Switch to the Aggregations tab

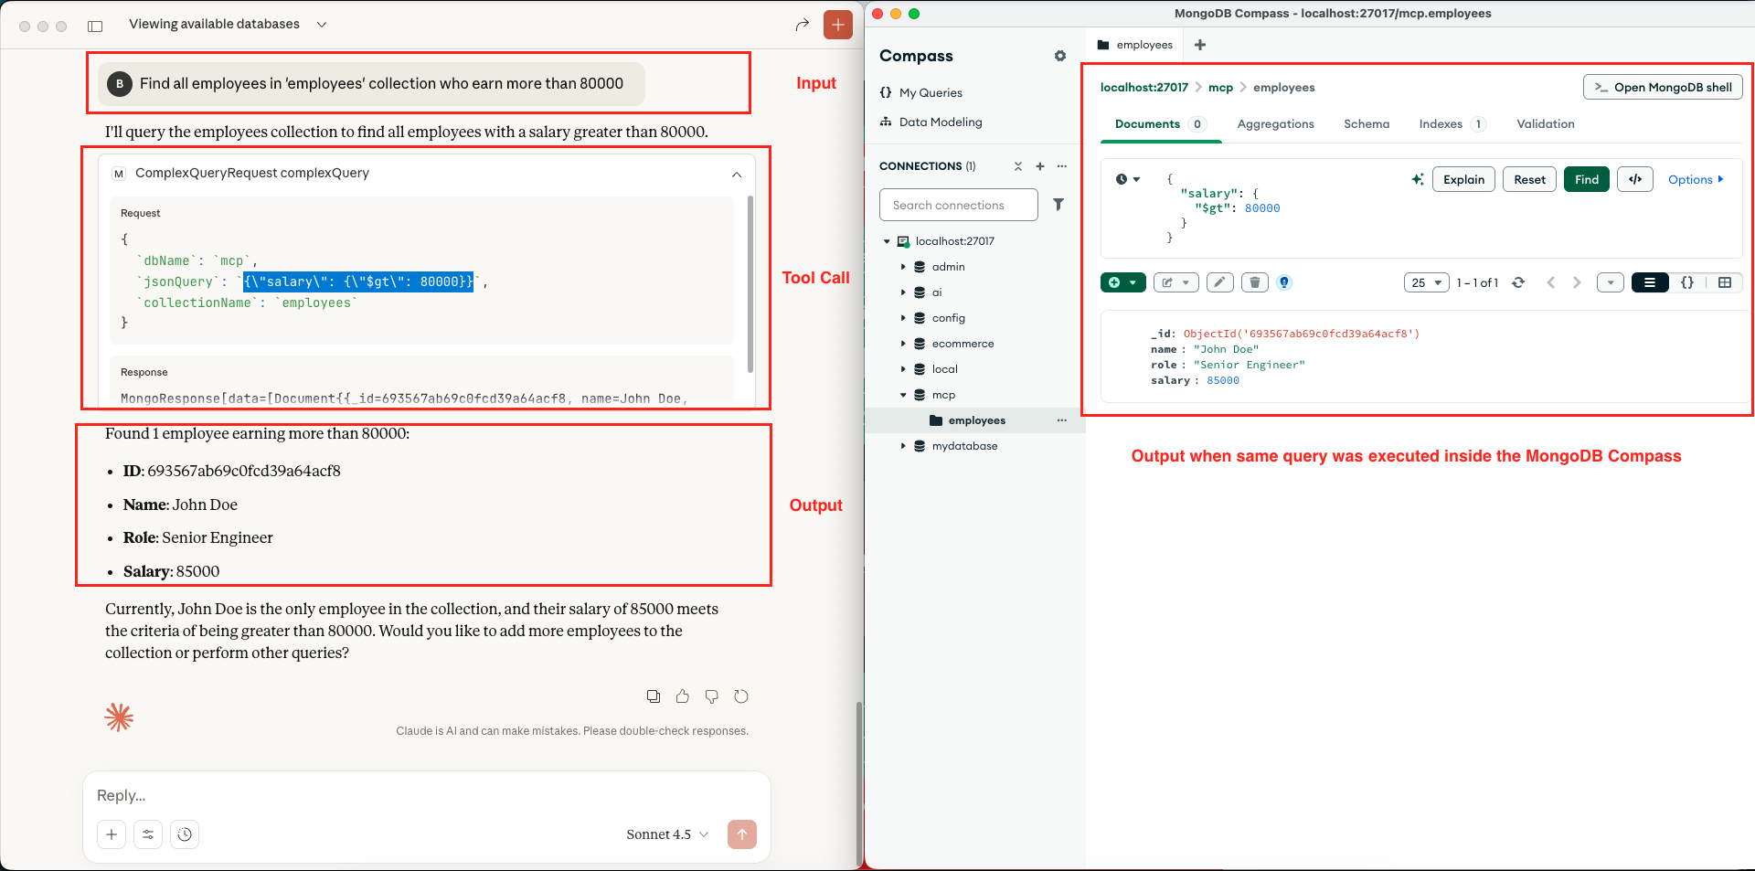click(1275, 124)
